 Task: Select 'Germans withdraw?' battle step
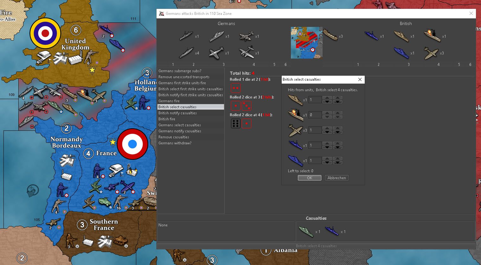point(191,143)
